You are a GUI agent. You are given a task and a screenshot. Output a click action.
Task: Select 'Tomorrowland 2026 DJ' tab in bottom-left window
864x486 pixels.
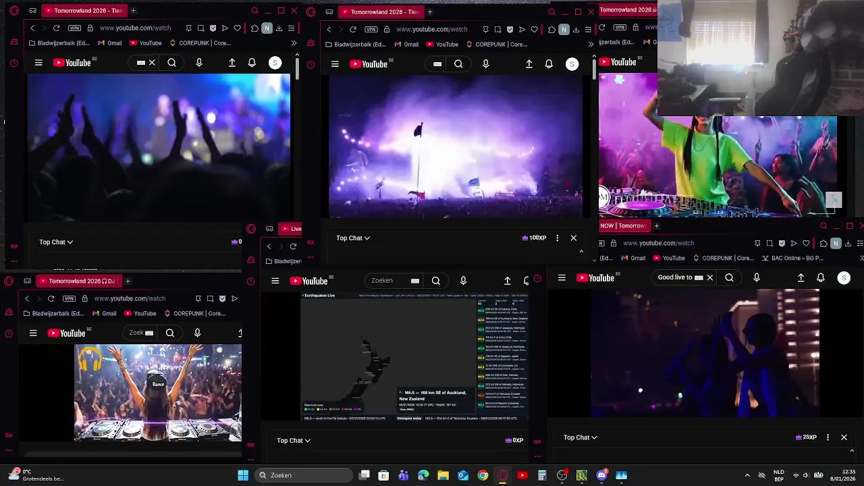(x=78, y=281)
